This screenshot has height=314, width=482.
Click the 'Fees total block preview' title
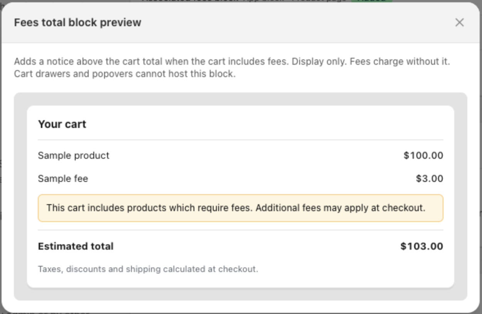78,22
